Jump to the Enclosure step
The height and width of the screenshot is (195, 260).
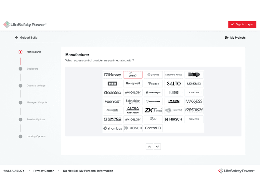pyautogui.click(x=32, y=69)
